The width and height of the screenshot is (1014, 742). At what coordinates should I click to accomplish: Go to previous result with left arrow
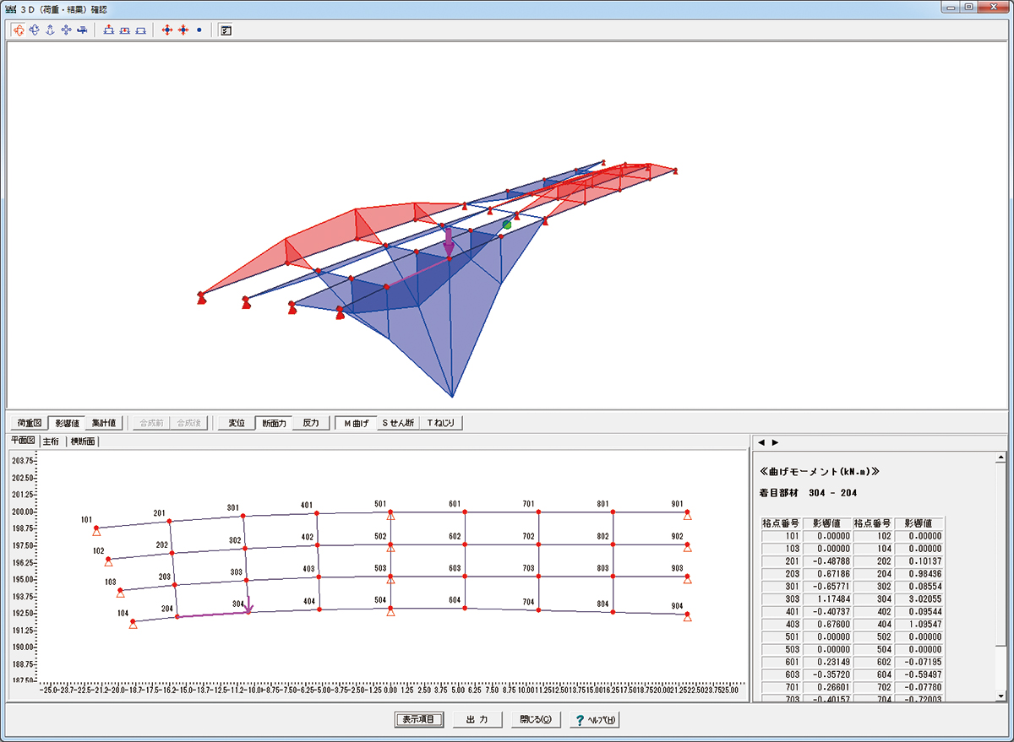coord(760,442)
